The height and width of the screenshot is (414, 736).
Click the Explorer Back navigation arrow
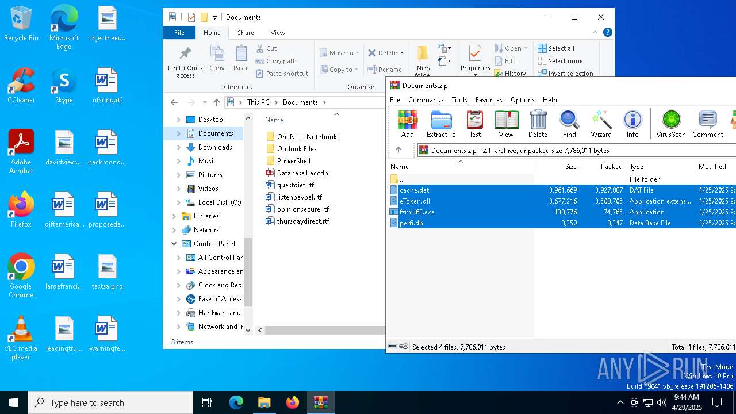click(174, 102)
